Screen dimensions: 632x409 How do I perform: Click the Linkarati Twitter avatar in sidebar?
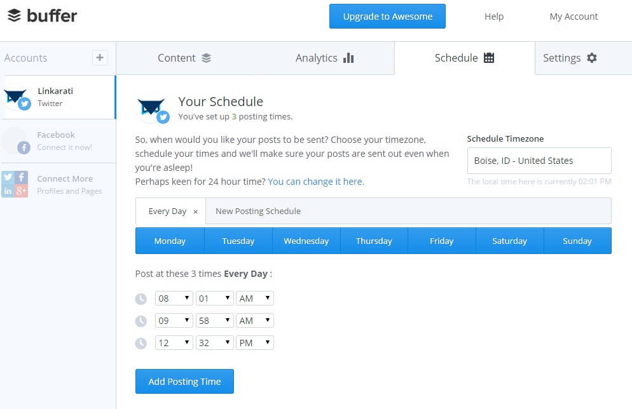coord(16,97)
